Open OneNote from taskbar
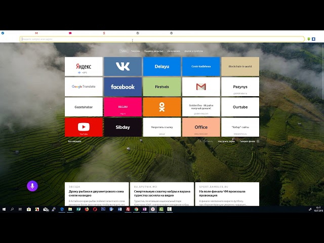 click(144, 209)
